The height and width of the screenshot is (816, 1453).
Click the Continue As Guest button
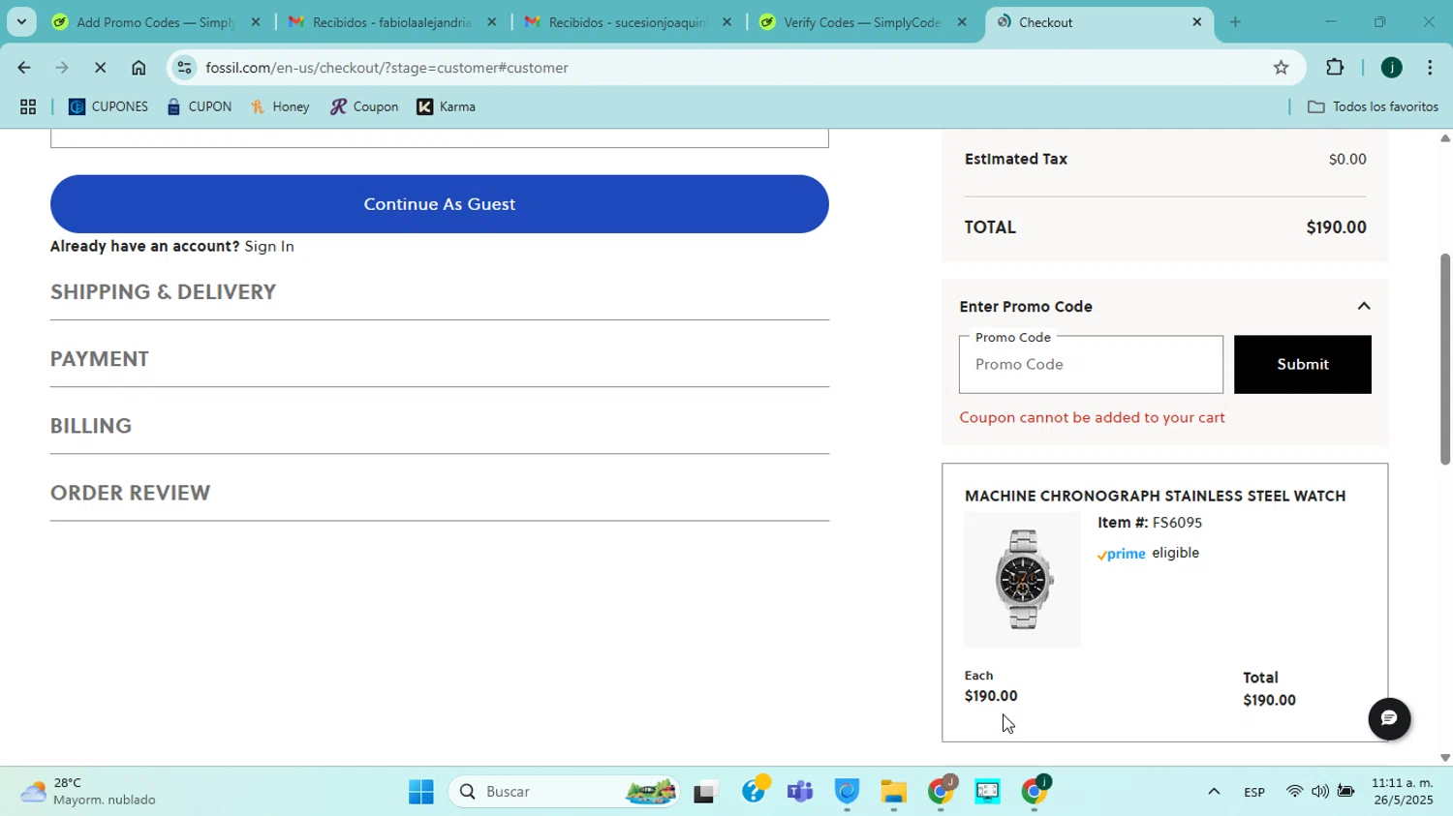(x=440, y=204)
